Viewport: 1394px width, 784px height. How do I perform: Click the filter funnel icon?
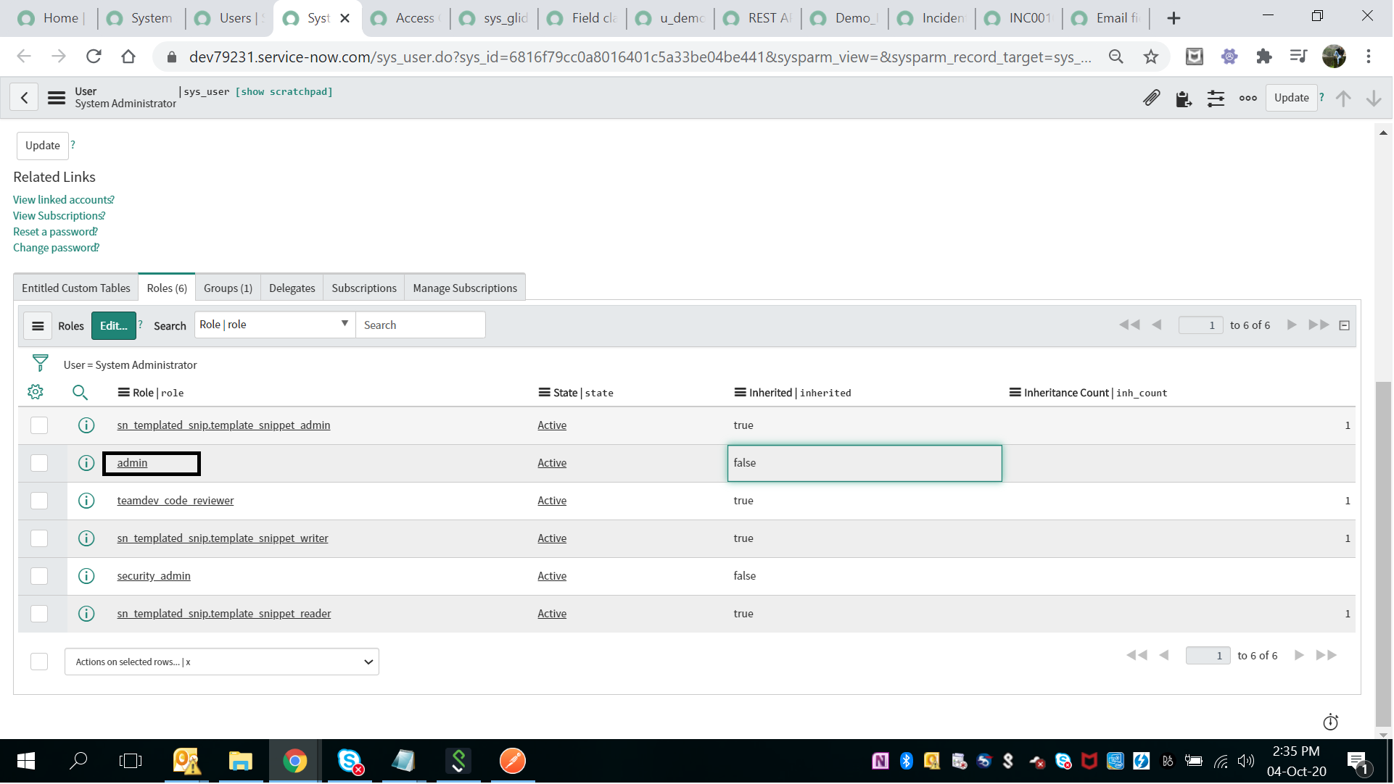(x=41, y=363)
